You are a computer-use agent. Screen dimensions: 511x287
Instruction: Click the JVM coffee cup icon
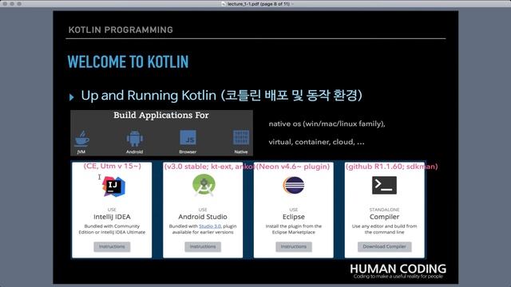click(x=81, y=139)
